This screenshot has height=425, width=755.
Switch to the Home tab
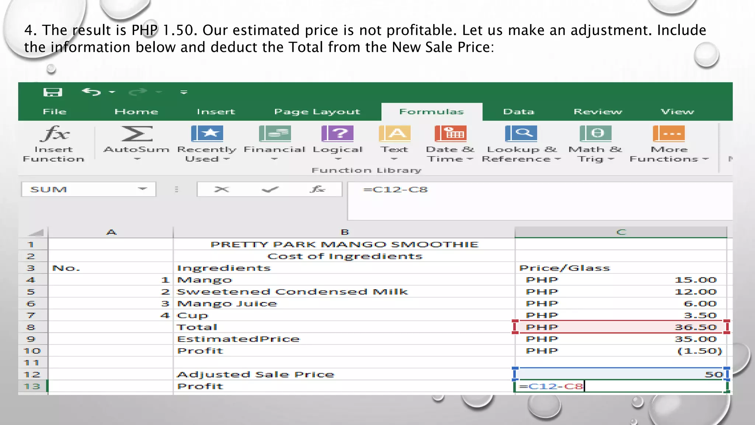coord(136,111)
